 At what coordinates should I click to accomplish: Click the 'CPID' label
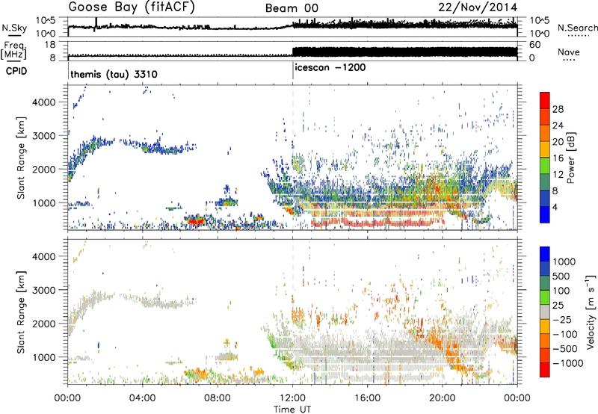coord(16,71)
